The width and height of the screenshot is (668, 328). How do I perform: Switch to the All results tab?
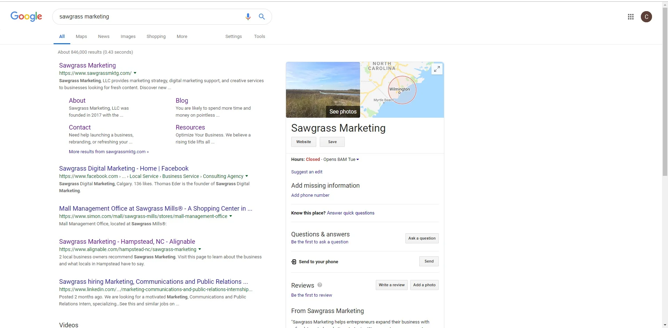62,37
